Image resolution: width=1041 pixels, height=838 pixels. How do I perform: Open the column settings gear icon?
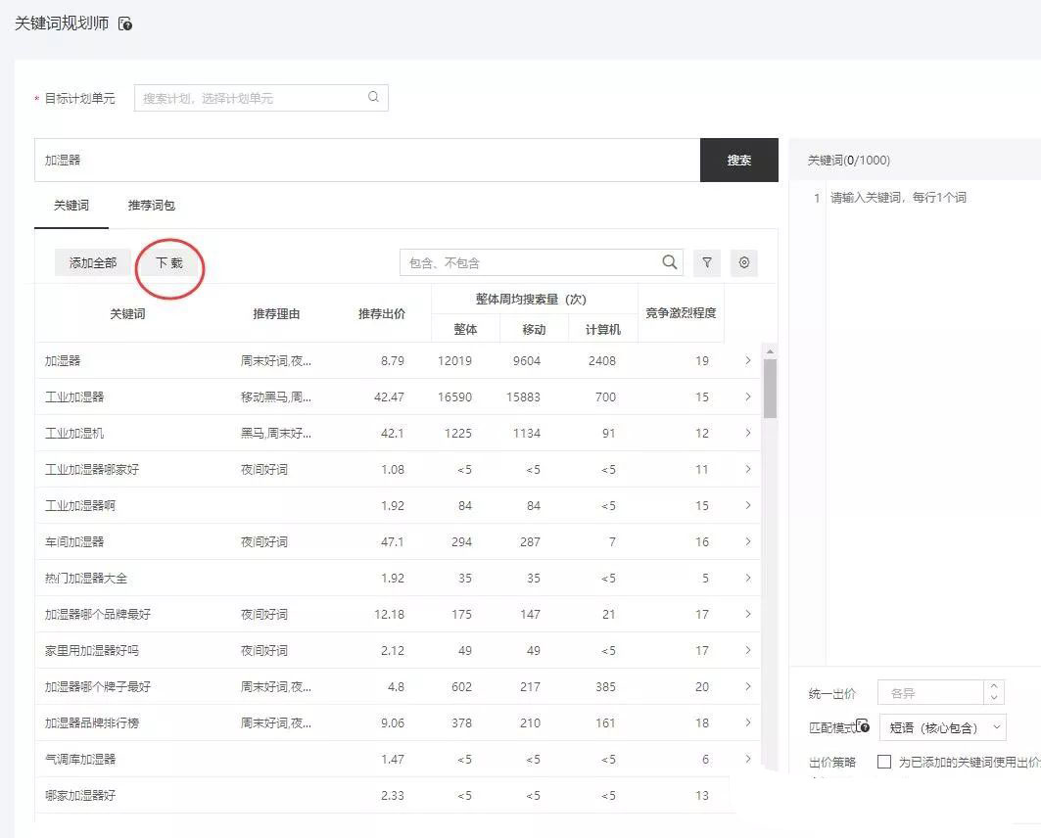(744, 262)
